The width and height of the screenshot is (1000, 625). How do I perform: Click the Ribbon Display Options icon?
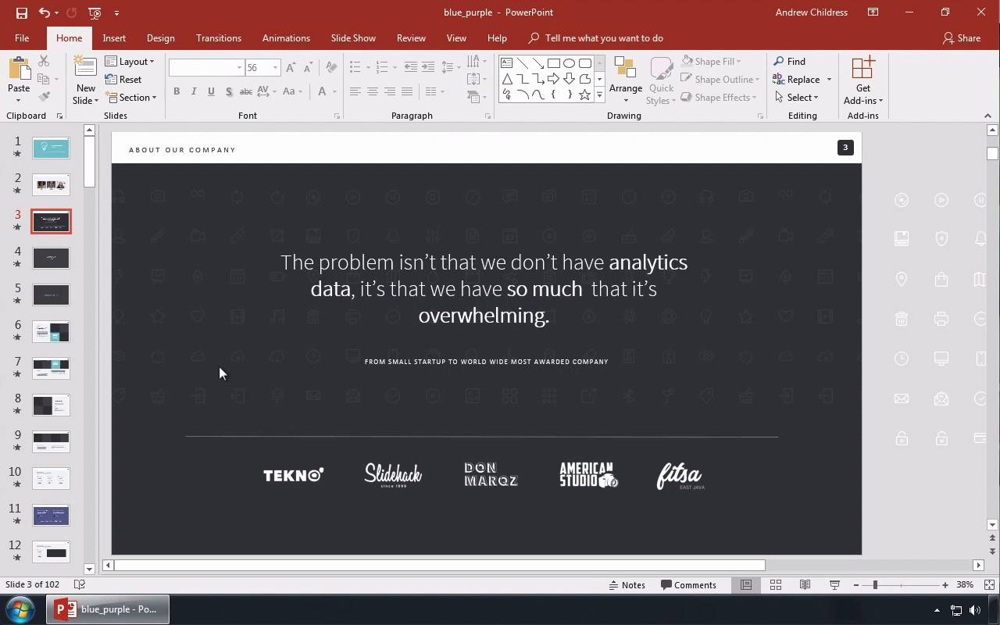[x=873, y=12]
